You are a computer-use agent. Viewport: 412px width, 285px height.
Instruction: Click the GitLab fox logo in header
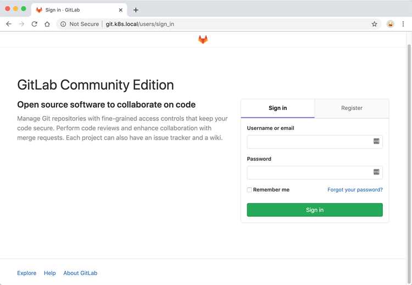203,40
